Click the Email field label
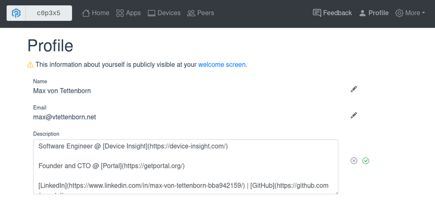The image size is (435, 205). (x=40, y=107)
